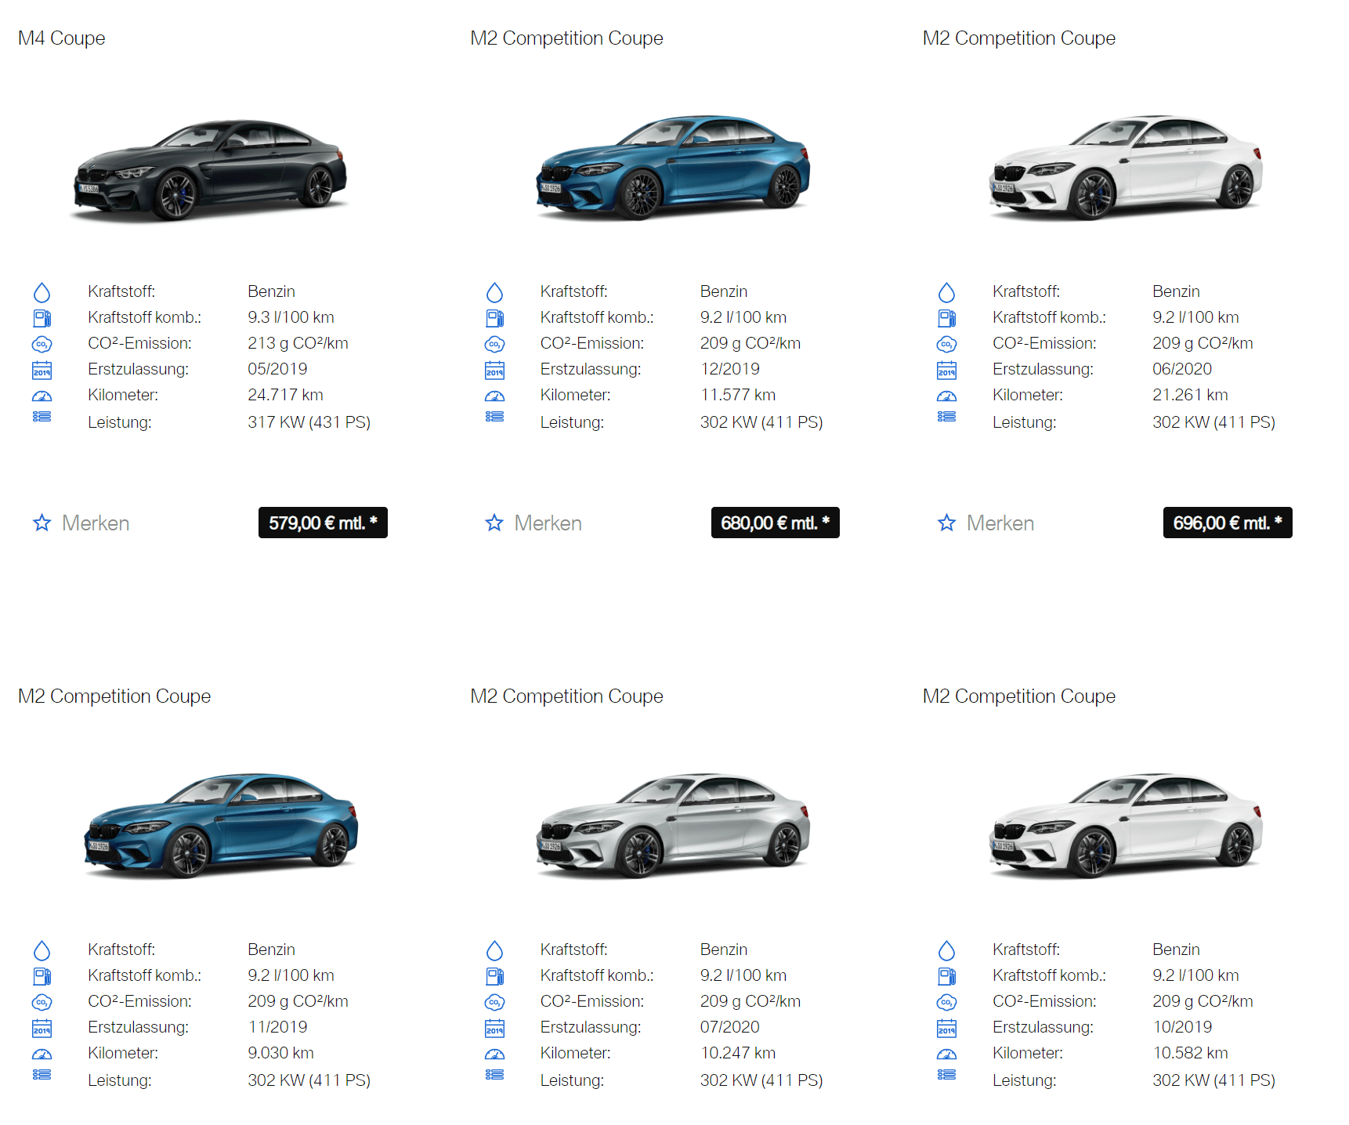Viewport: 1349px width, 1125px height.
Task: Click calendar icon beside 10/2019
Action: [946, 1028]
